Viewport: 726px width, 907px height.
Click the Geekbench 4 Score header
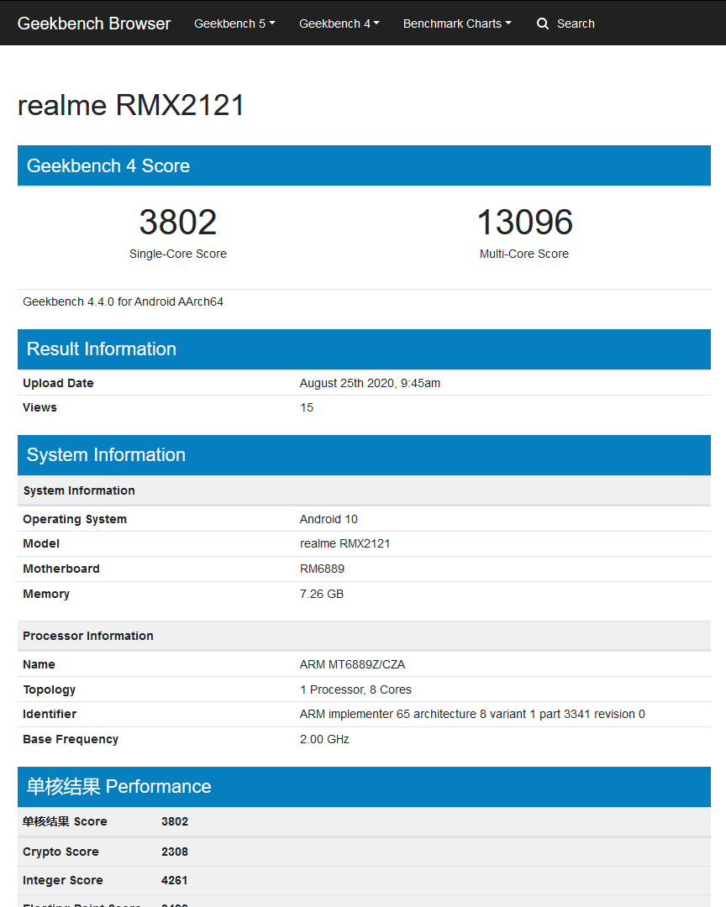(364, 165)
